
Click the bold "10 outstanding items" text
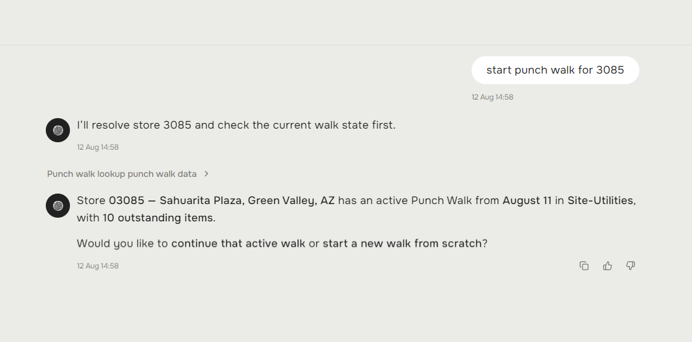[158, 218]
